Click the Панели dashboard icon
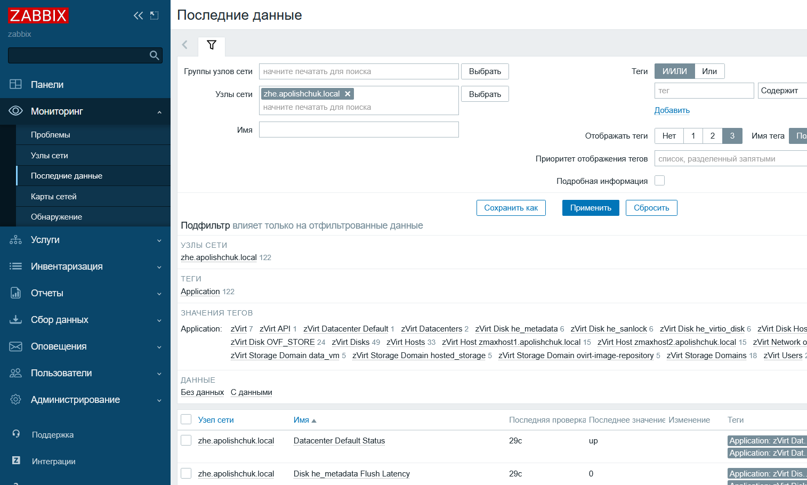 pos(15,84)
